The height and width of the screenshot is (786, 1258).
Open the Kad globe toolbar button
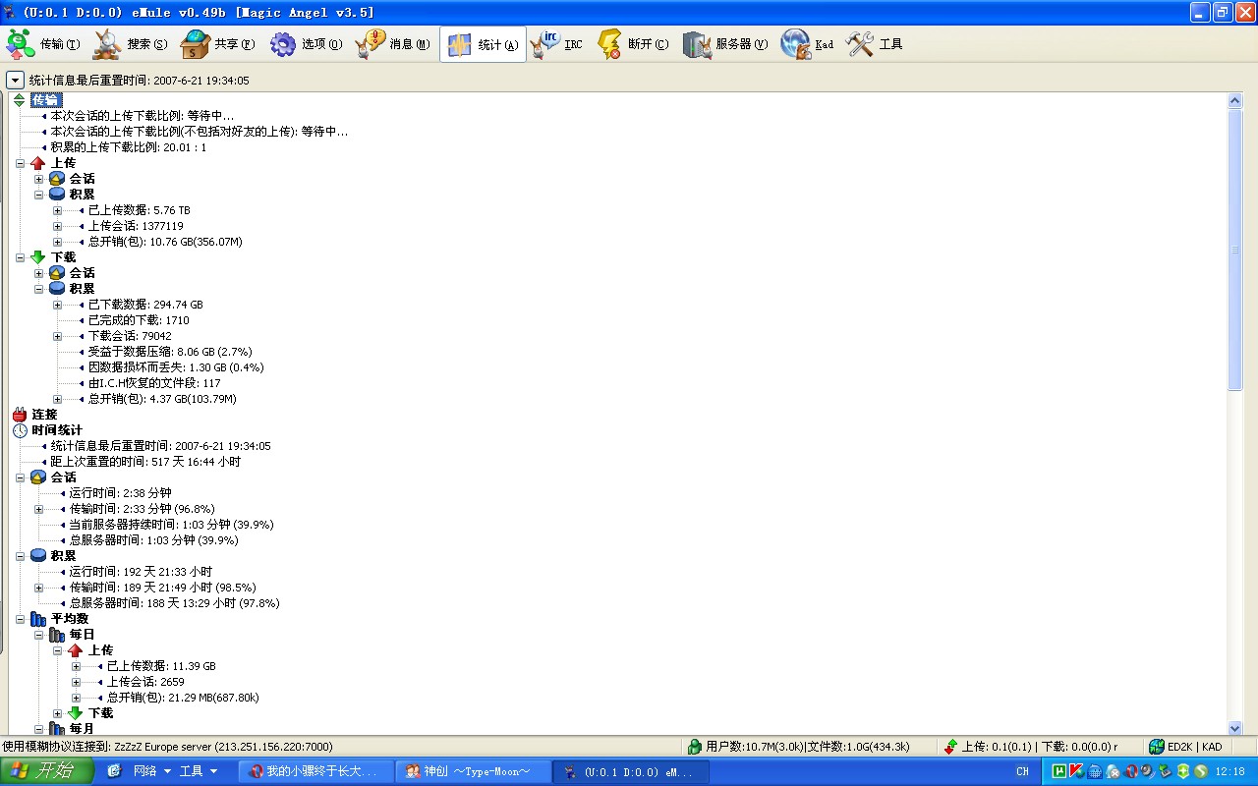(x=808, y=44)
